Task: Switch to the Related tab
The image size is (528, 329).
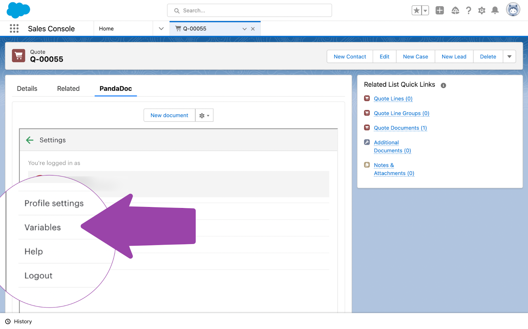Action: click(68, 89)
